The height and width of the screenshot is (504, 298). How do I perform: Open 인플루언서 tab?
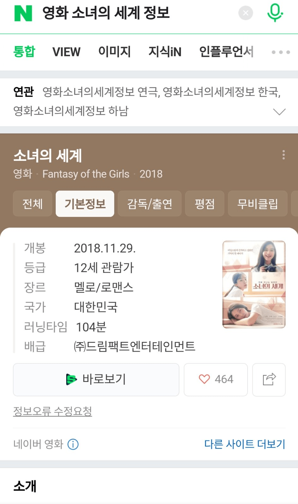226,52
